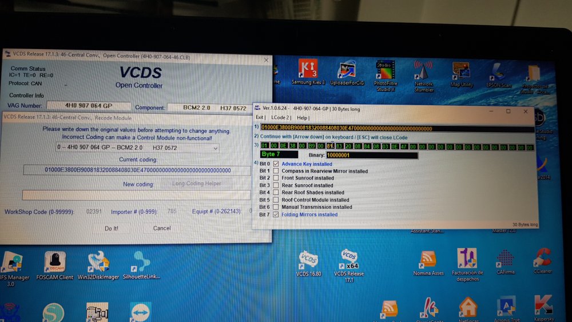Screen dimensions: 572x322
Task: Select byte cell 03 in hex row
Action: click(x=385, y=146)
